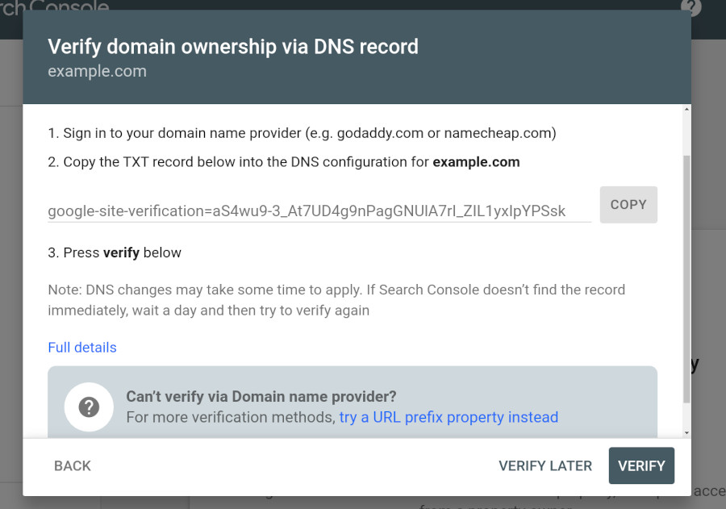Click the dialog vertical scrollbar thumb
This screenshot has width=726, height=509.
(x=686, y=279)
